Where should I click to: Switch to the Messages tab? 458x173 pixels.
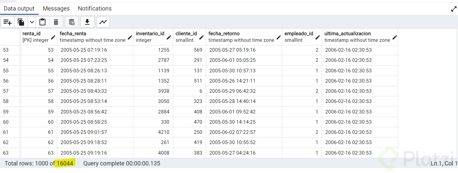pos(56,9)
